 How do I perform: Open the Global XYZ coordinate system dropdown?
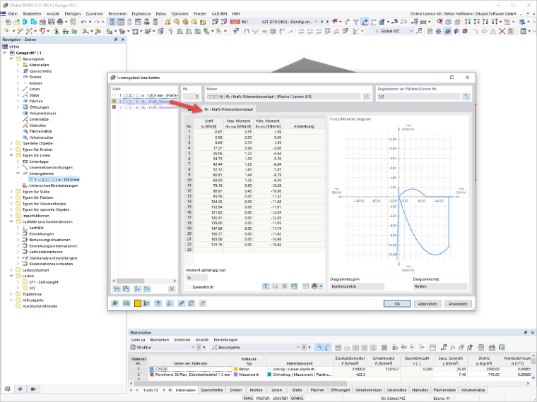point(411,31)
